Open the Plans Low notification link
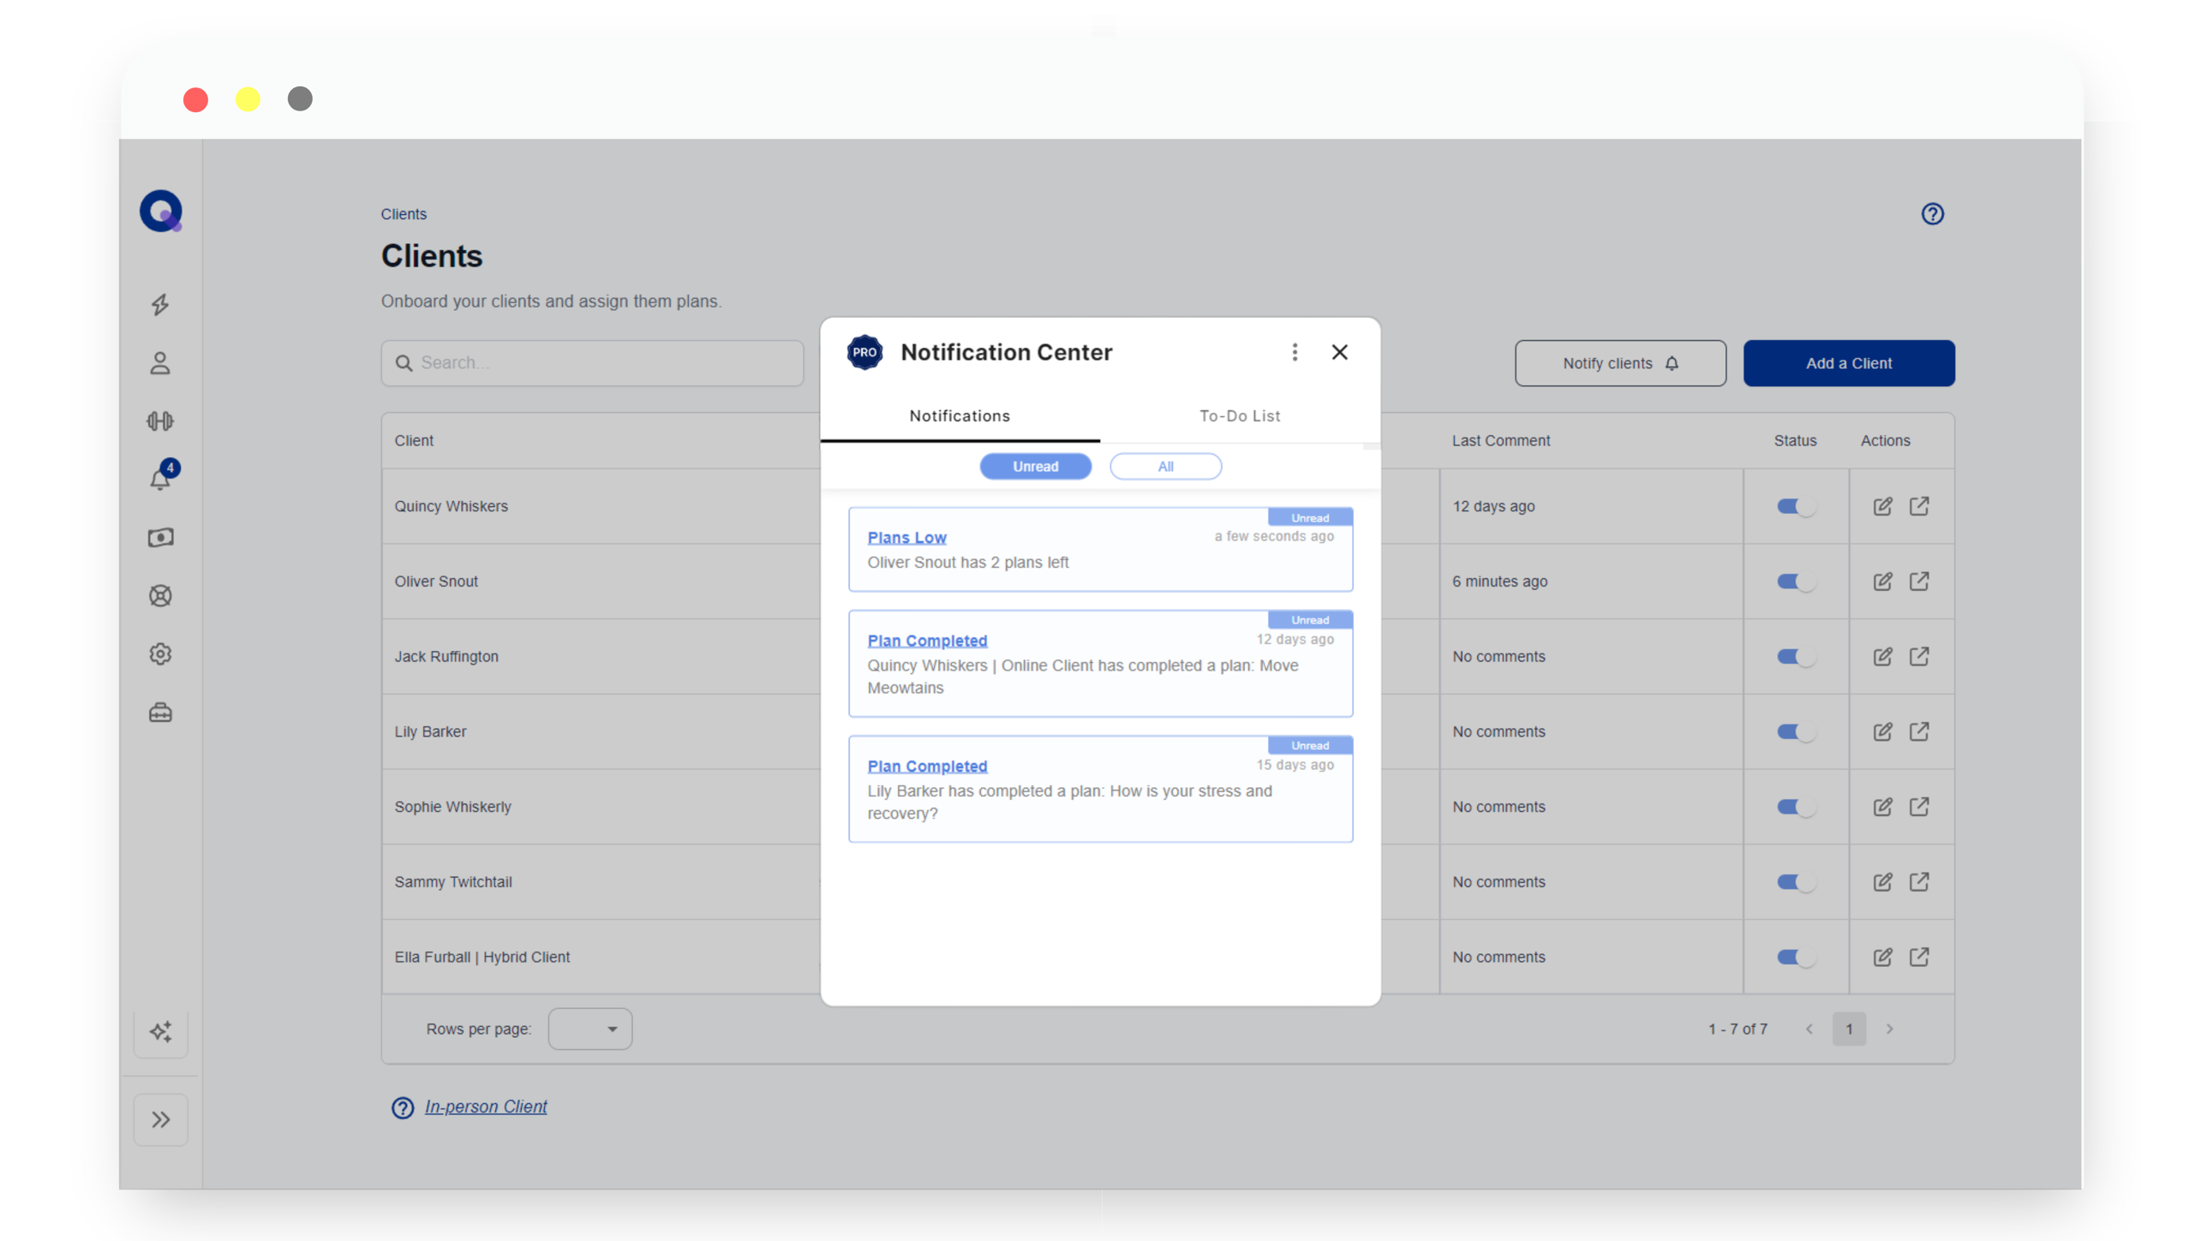 [907, 537]
